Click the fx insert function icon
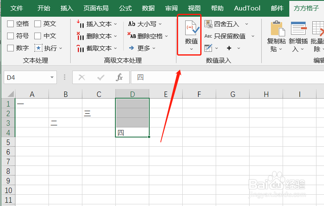This screenshot has width=324, height=206. pos(119,77)
